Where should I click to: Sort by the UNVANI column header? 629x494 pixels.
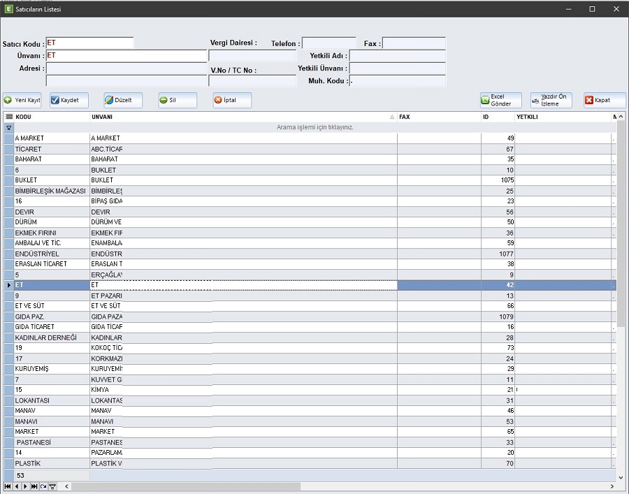tap(238, 117)
